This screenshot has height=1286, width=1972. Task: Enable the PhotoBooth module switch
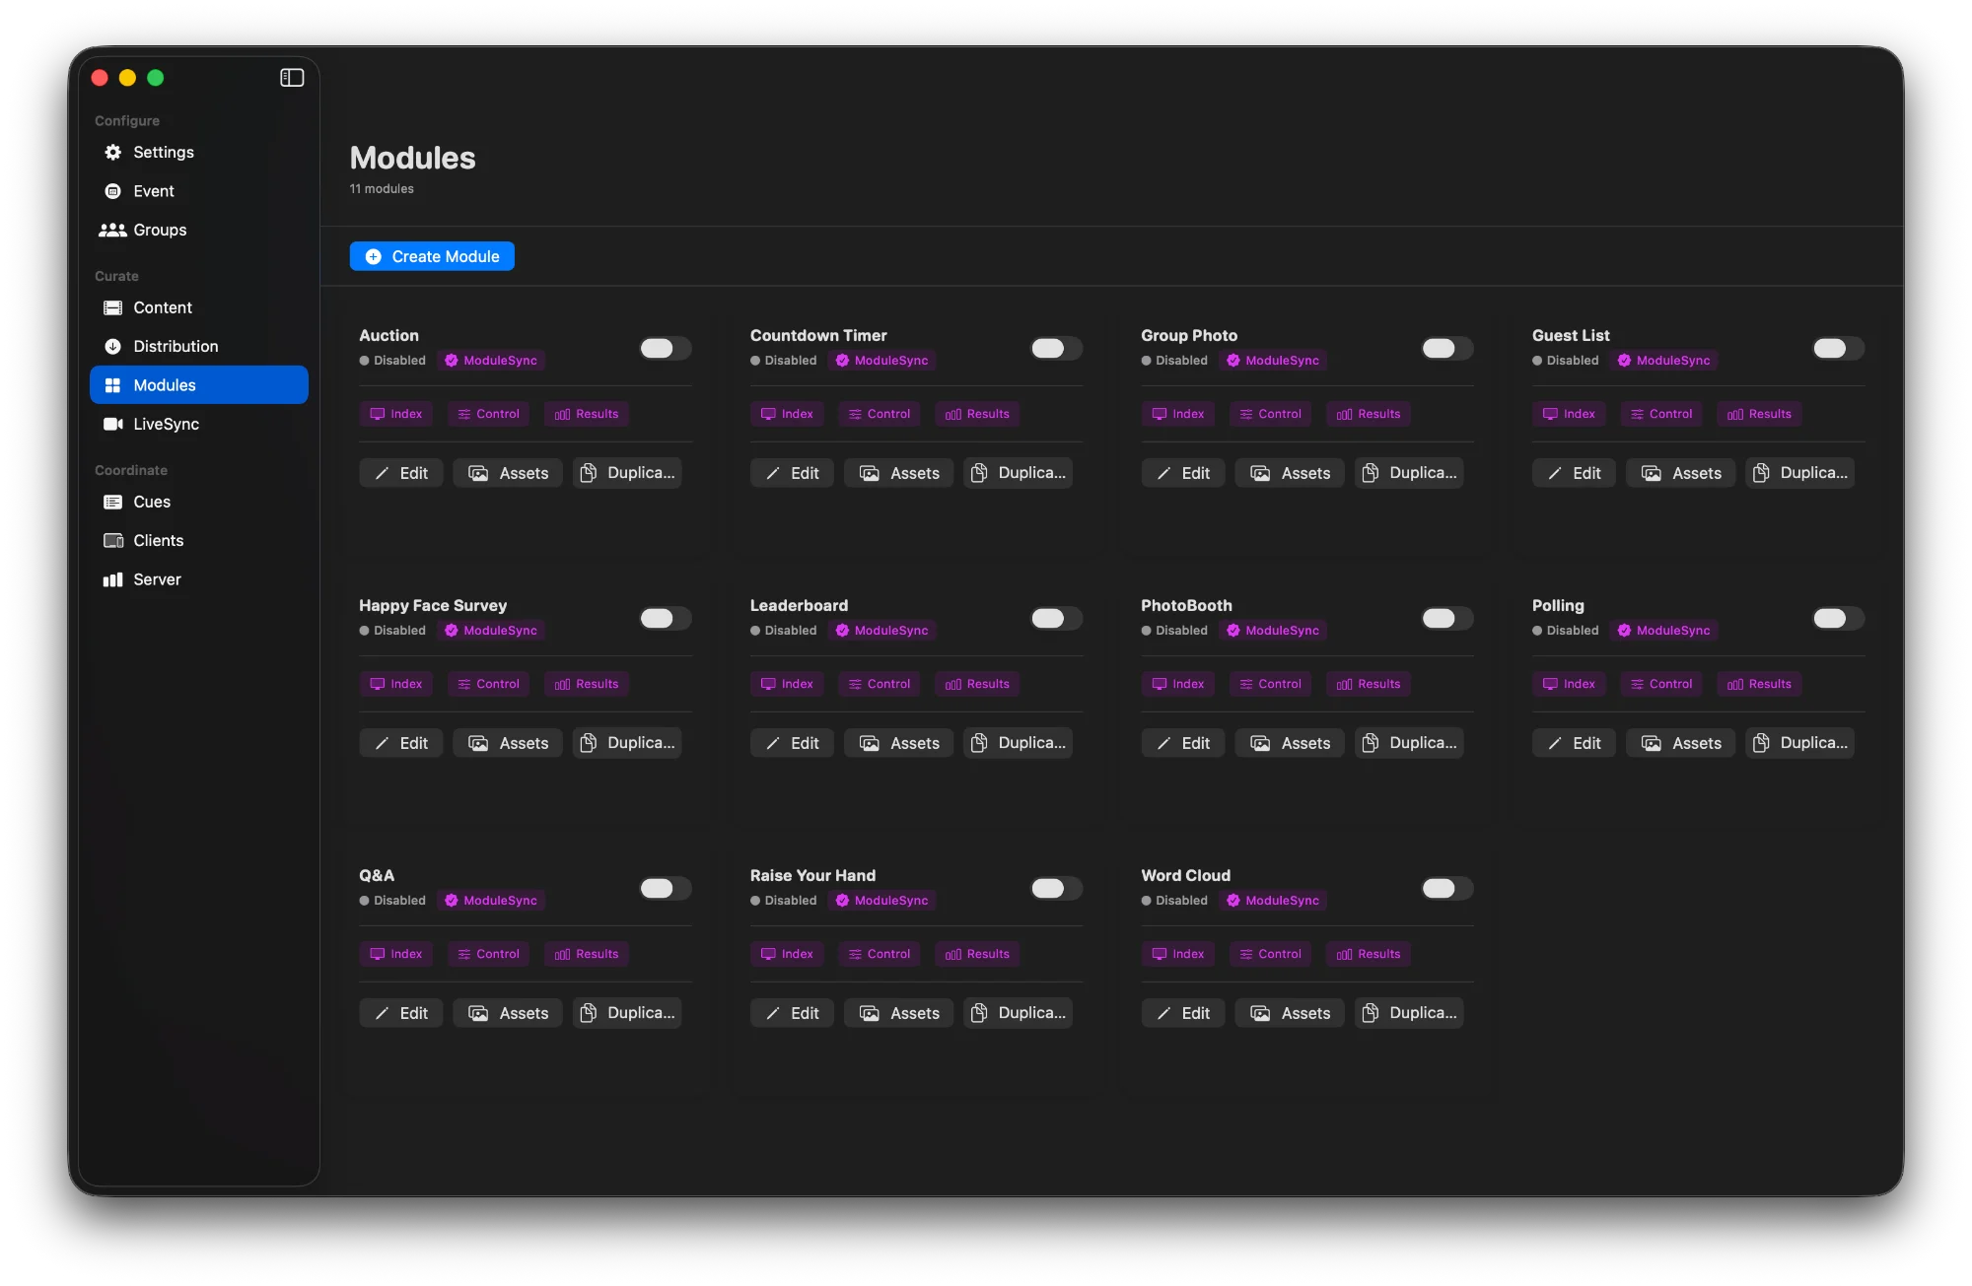1446,618
